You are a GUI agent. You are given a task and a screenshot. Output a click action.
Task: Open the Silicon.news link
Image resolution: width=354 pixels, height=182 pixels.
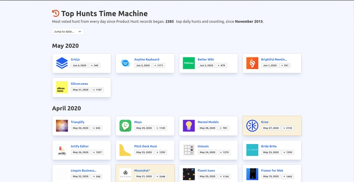[x=79, y=84]
